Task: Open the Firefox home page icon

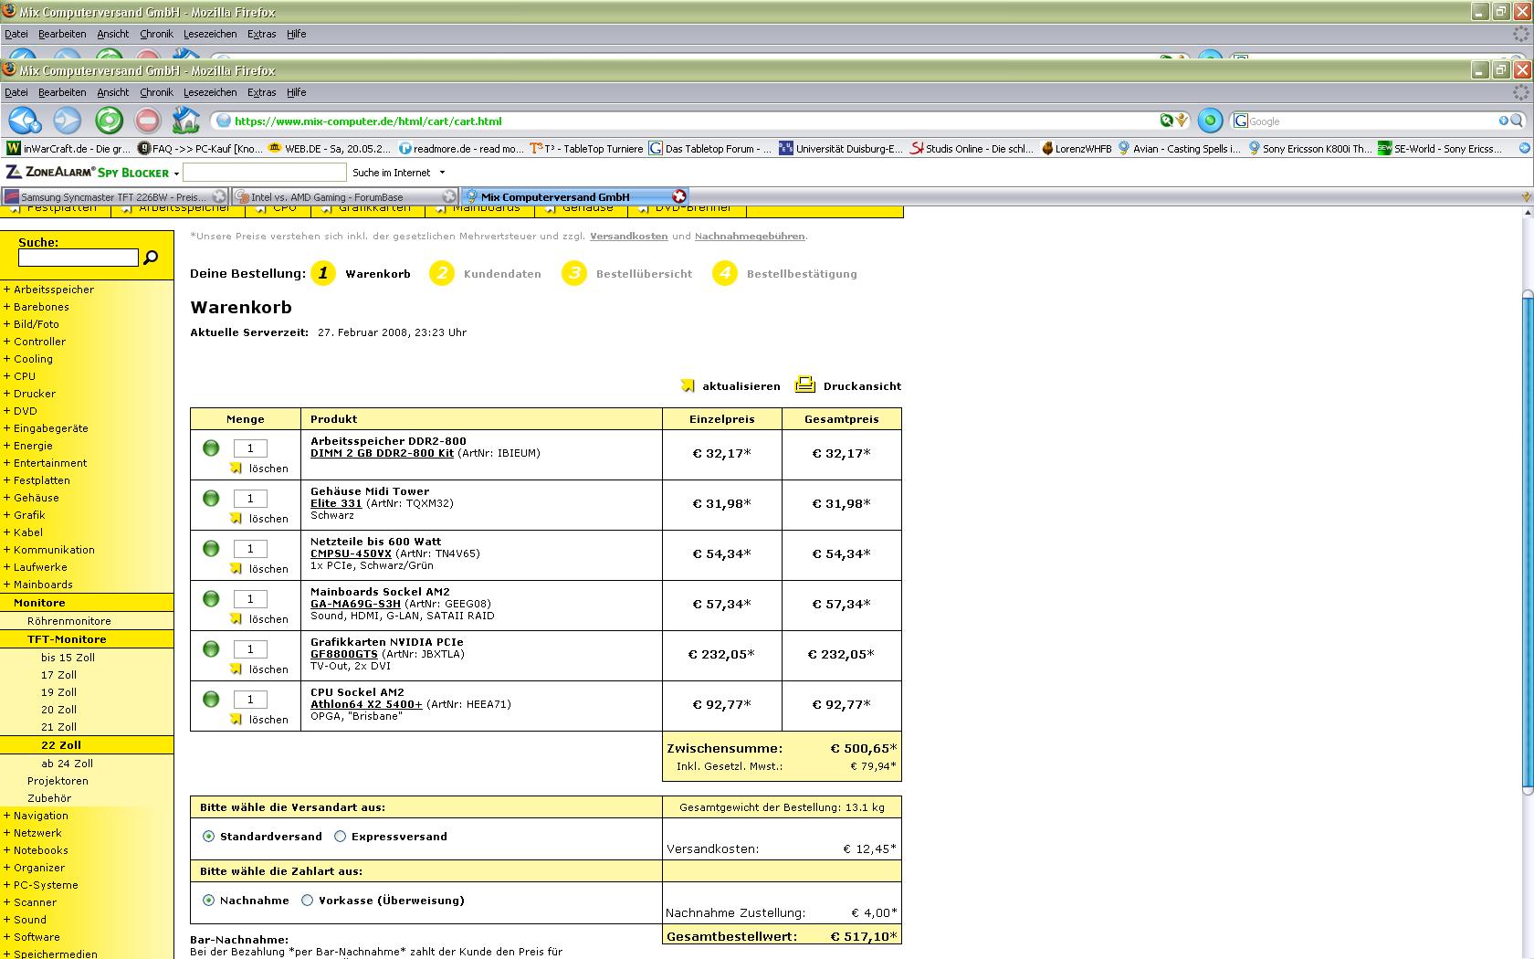Action: click(x=185, y=121)
